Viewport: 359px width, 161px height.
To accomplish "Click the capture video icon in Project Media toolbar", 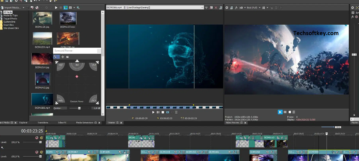I will [32, 7].
